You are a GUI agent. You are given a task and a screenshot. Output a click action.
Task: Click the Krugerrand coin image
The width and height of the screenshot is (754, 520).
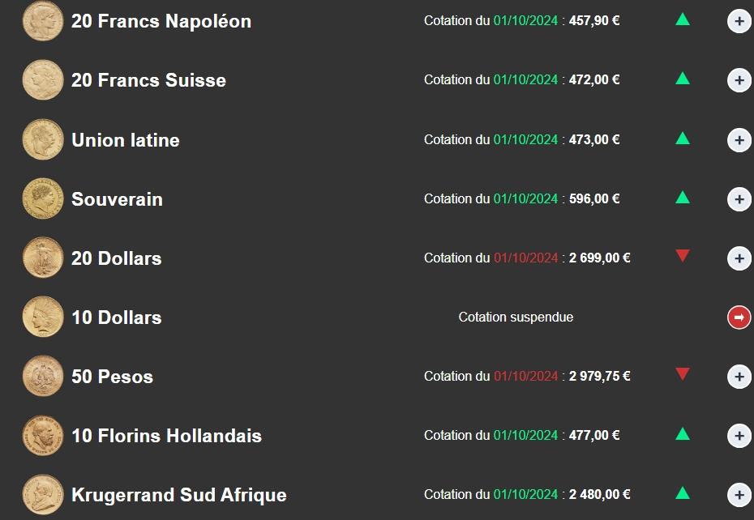tap(43, 494)
